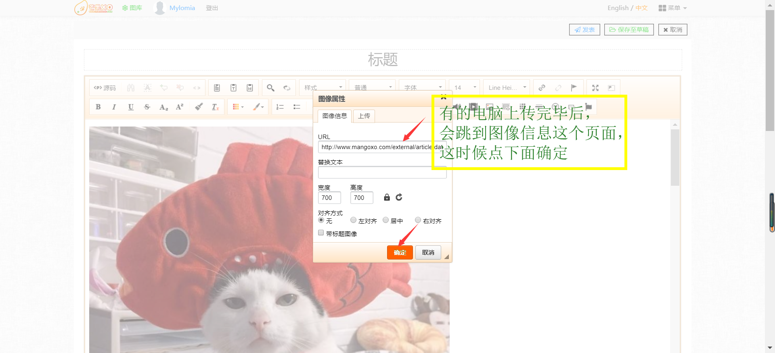This screenshot has width=775, height=353.
Task: Click the 发表 publish button
Action: point(584,29)
